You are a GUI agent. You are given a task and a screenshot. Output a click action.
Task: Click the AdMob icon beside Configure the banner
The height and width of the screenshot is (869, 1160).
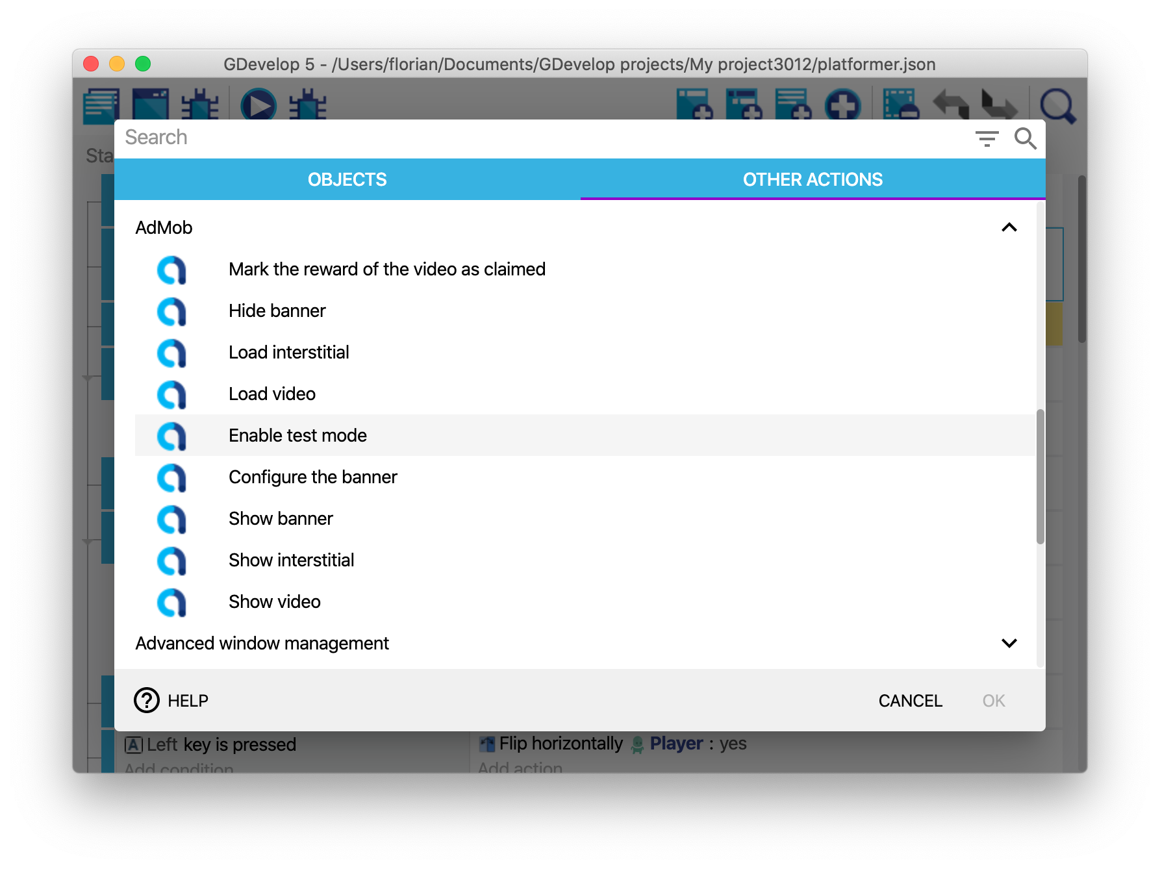[x=171, y=477]
